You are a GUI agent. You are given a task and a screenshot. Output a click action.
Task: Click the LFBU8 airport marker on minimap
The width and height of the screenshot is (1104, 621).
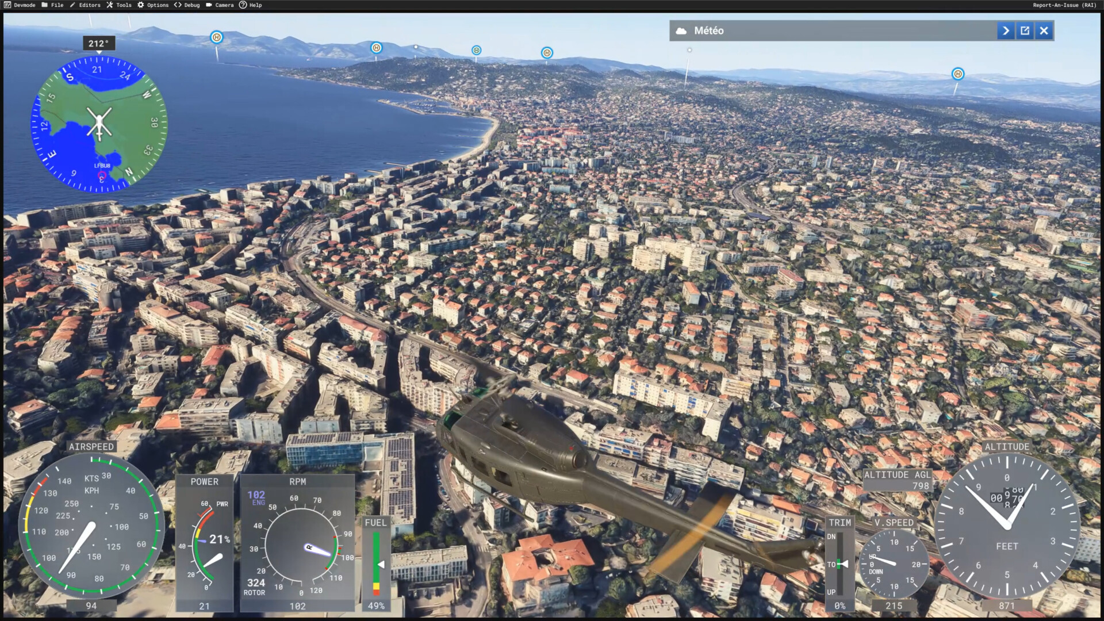[x=102, y=175]
